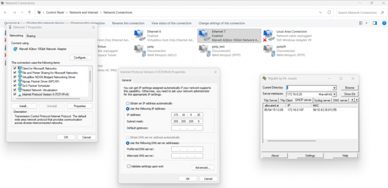This screenshot has width=388, height=188.
Task: Expand the Network and Internet breadcrumb chevron
Action: coord(101,12)
